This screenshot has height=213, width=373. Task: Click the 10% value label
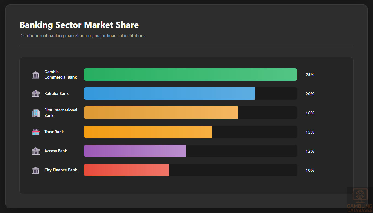[310, 170]
